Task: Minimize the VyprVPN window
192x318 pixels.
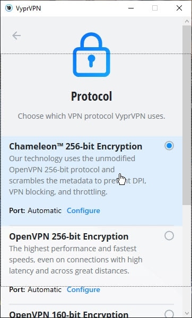Action: coord(131,8)
